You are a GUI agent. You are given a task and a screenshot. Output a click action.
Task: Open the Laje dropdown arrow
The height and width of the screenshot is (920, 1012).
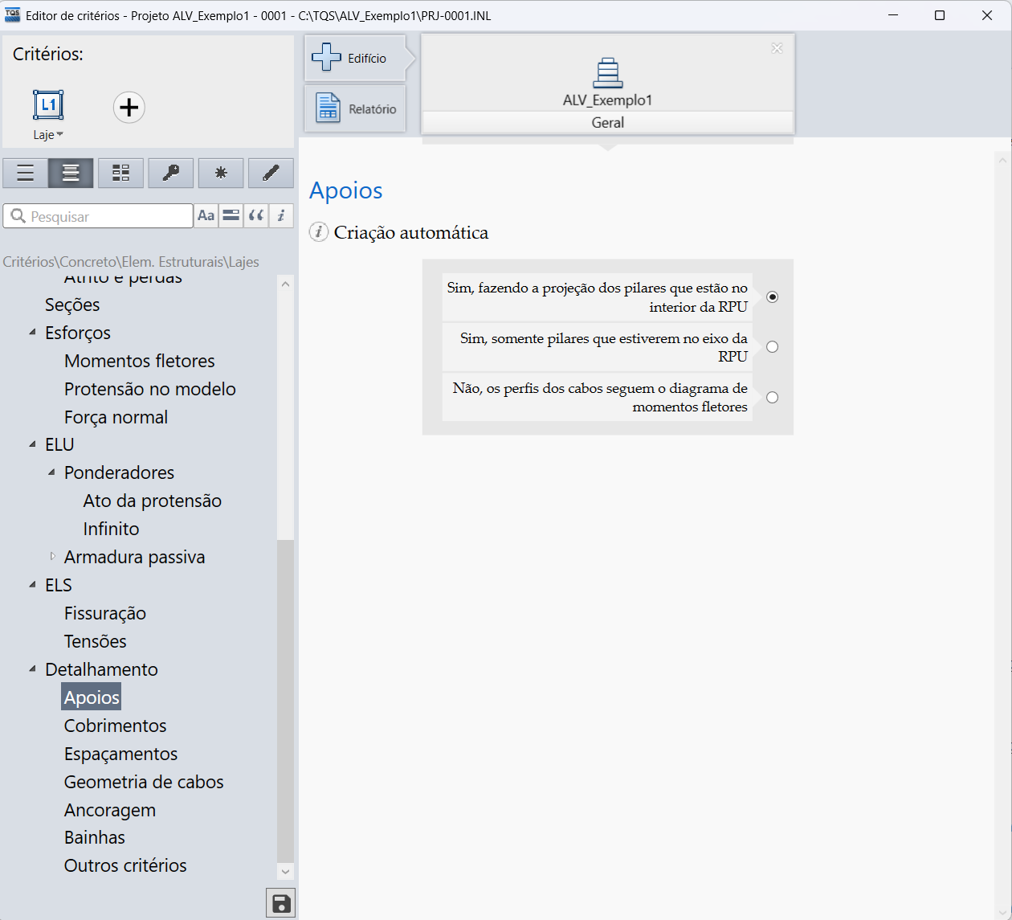[x=60, y=134]
